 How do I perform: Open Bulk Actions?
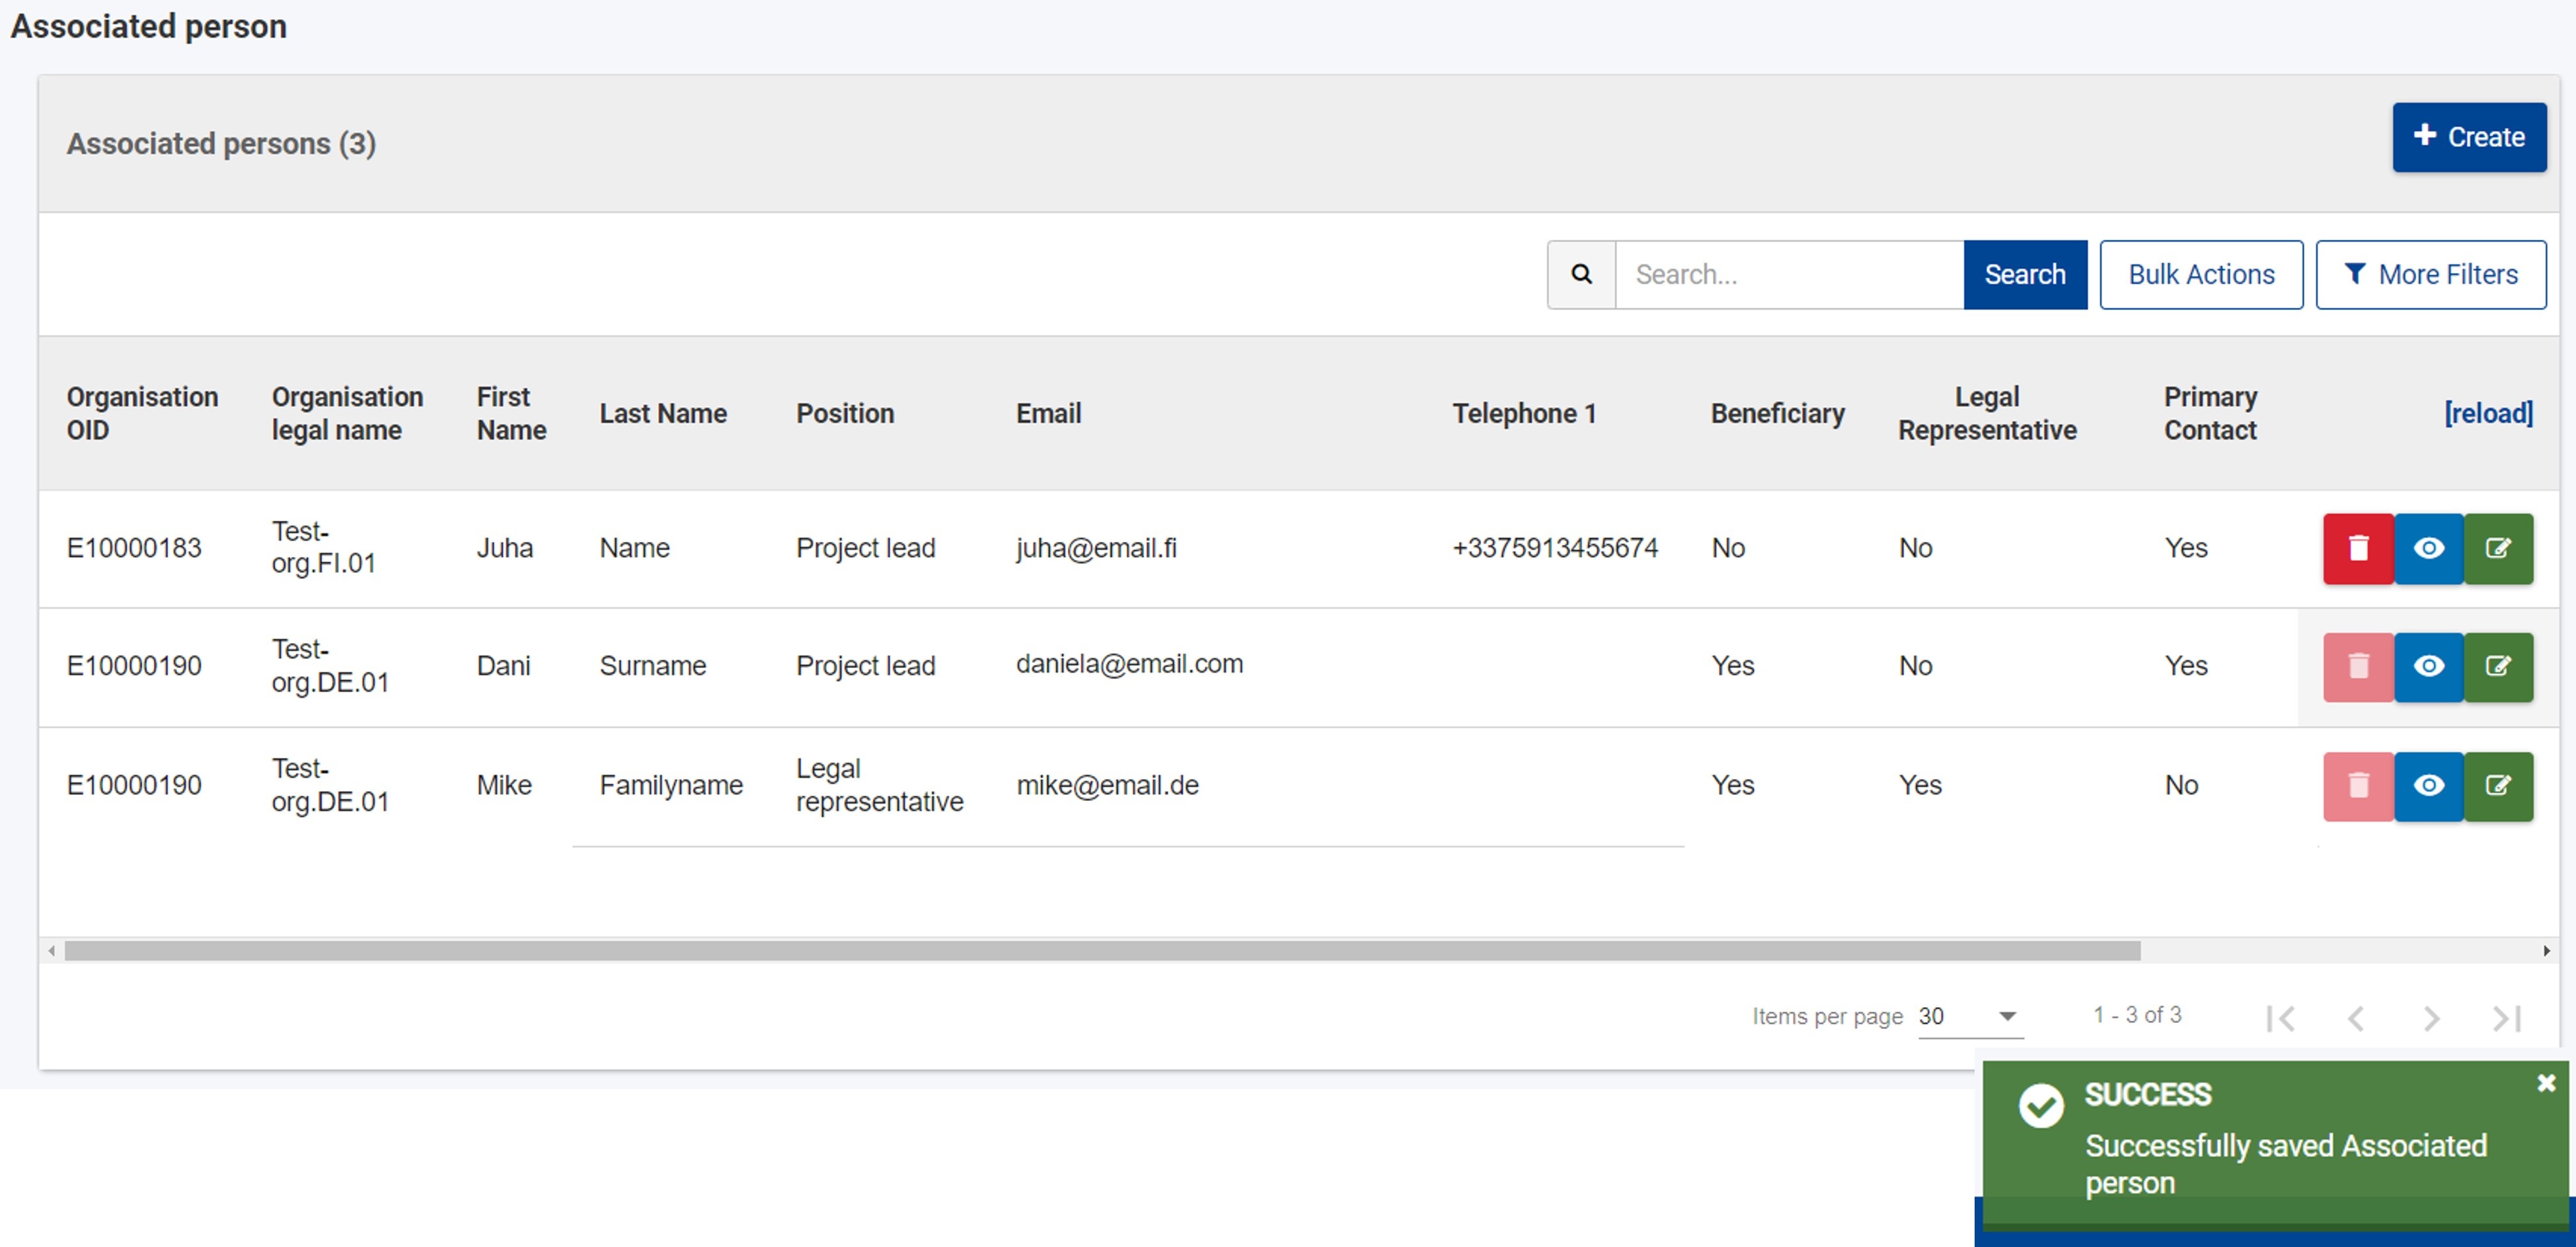pyautogui.click(x=2200, y=274)
